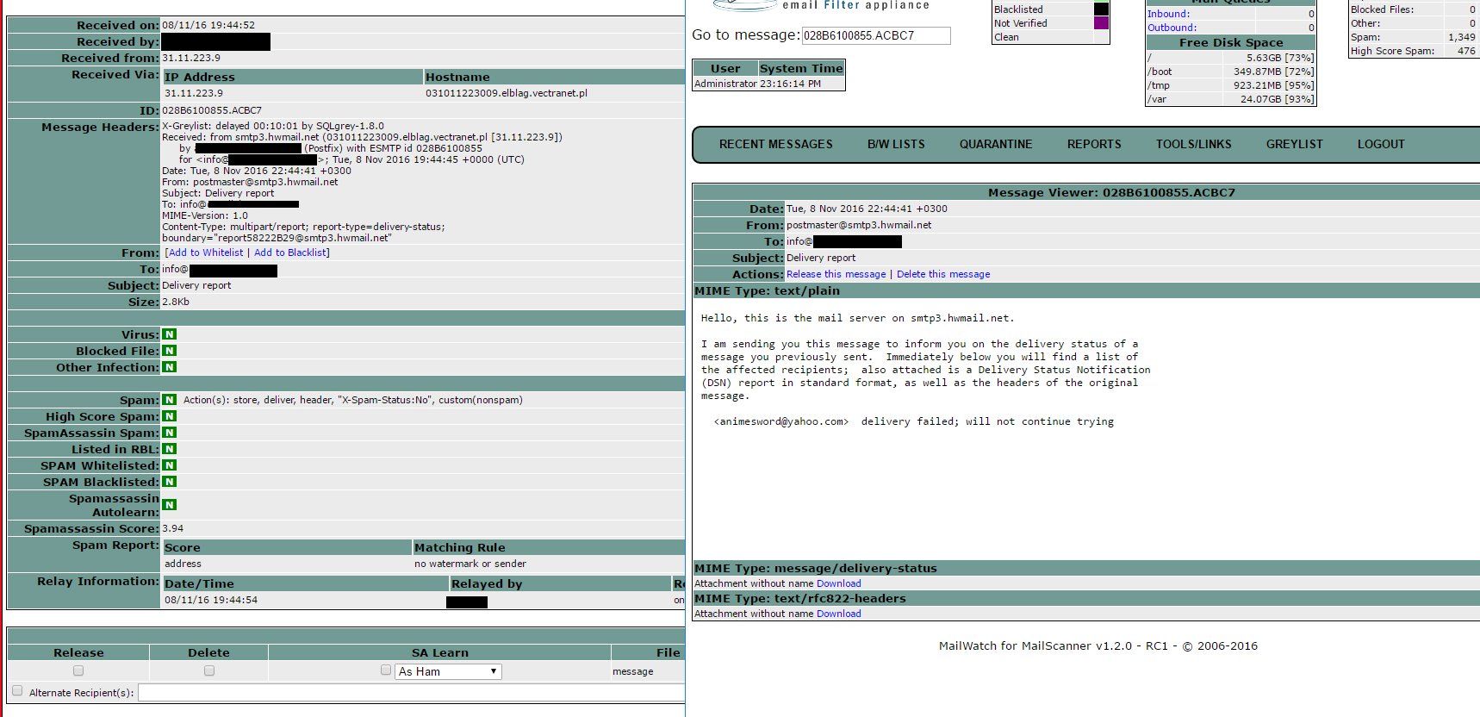The width and height of the screenshot is (1480, 717).
Task: Click the Relay Date/Time 08/11/16 19:44:54
Action: pos(211,600)
